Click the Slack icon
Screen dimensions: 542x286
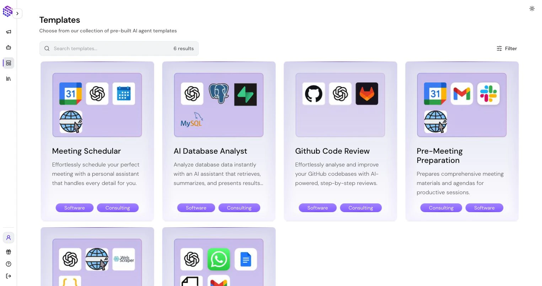pyautogui.click(x=488, y=94)
